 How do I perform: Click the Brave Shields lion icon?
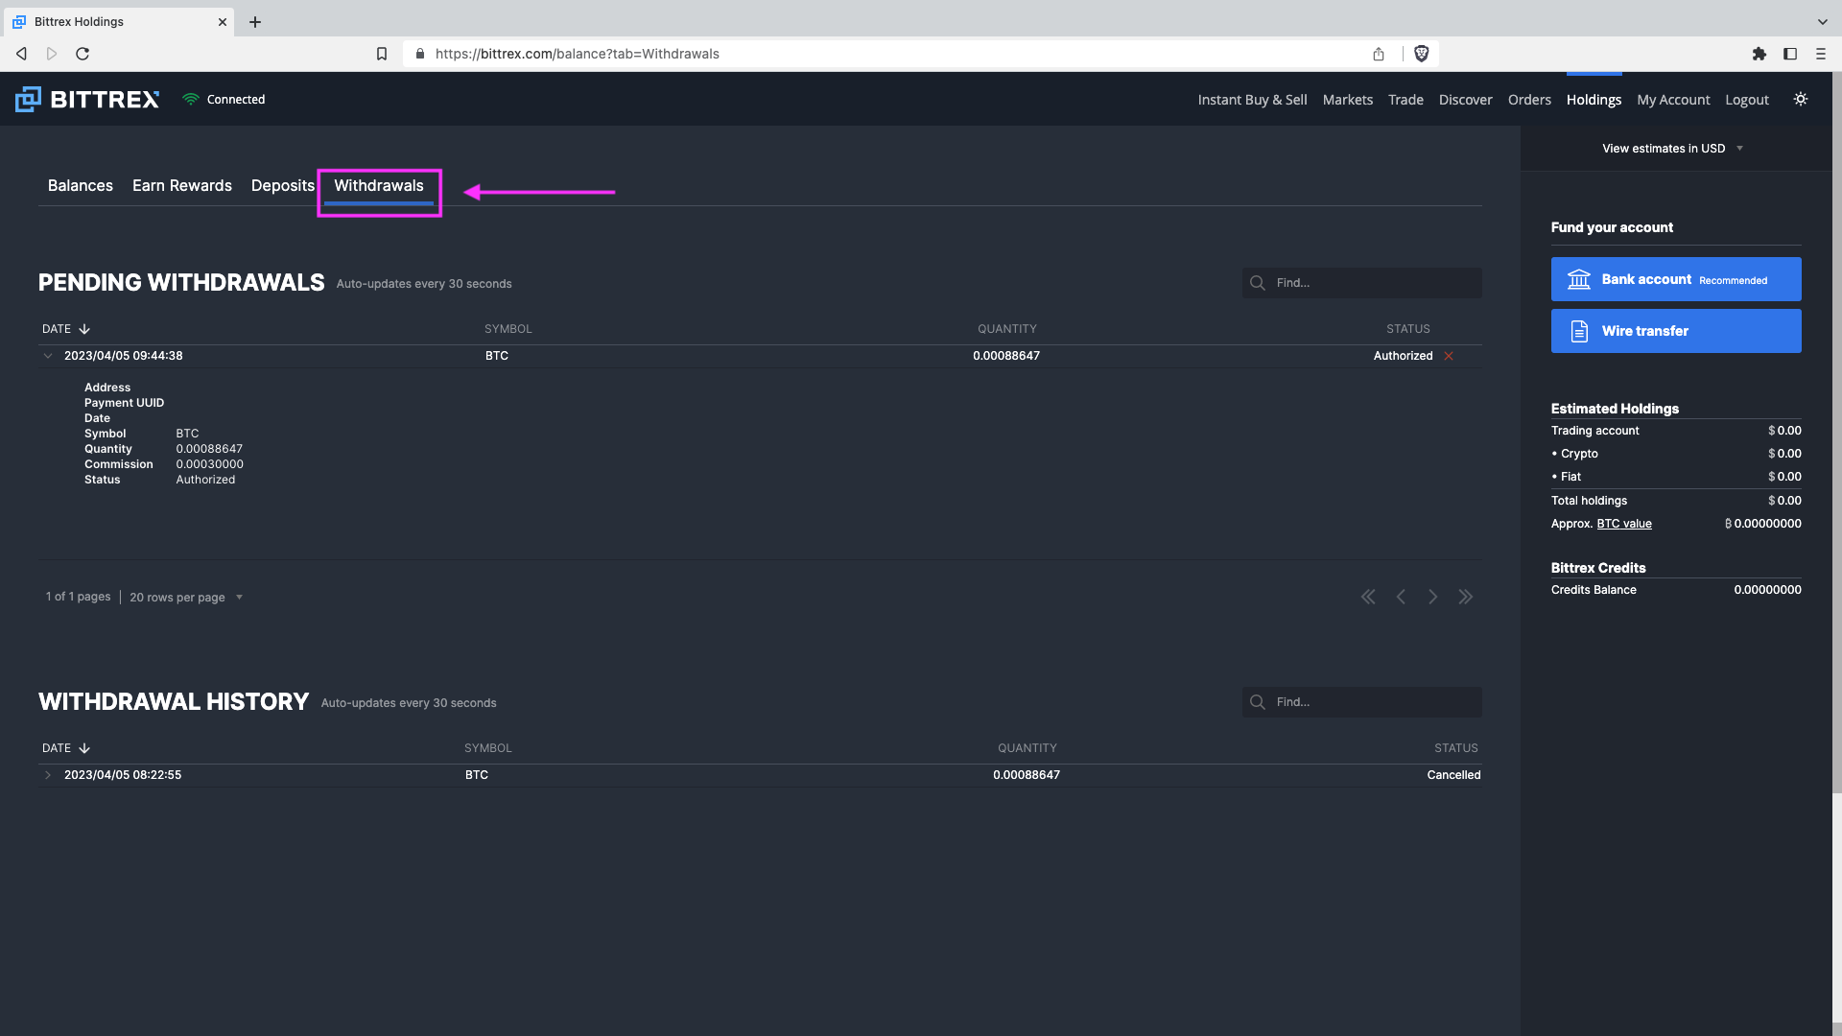tap(1422, 54)
